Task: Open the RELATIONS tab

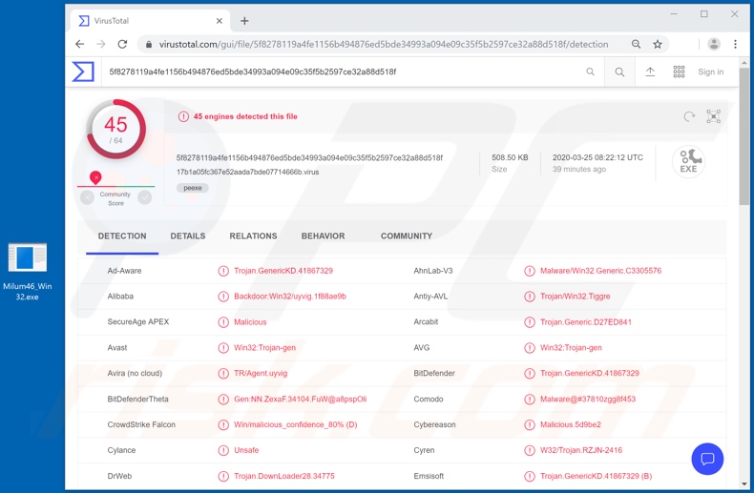Action: coord(253,236)
